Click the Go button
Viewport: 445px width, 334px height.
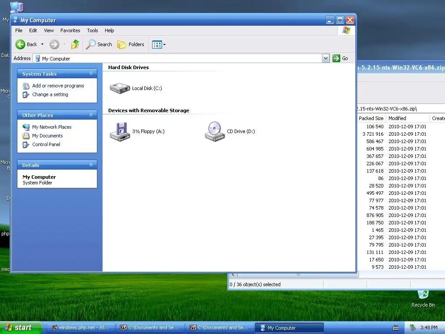pos(340,58)
